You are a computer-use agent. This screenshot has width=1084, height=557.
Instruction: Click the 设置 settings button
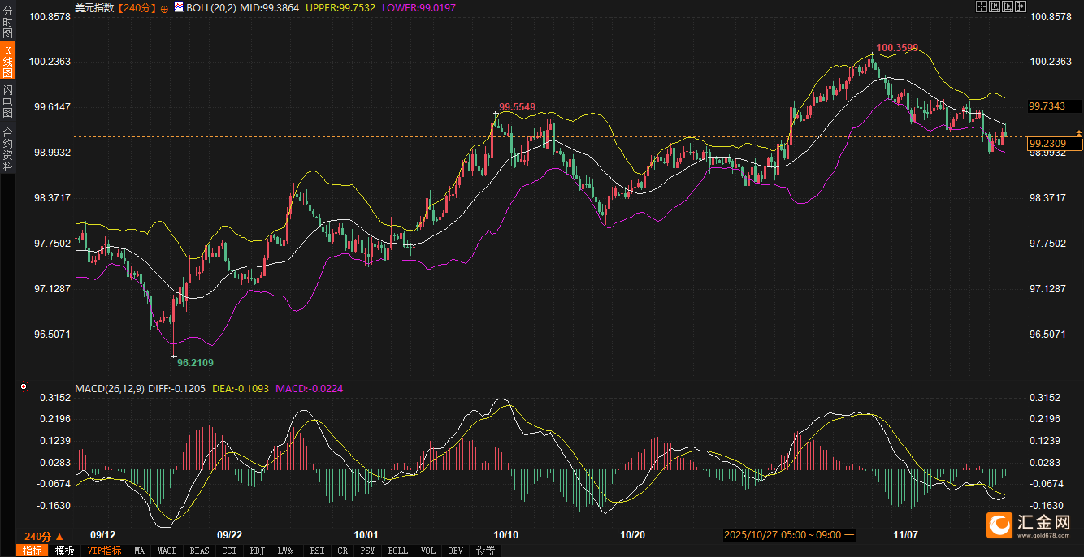[485, 551]
